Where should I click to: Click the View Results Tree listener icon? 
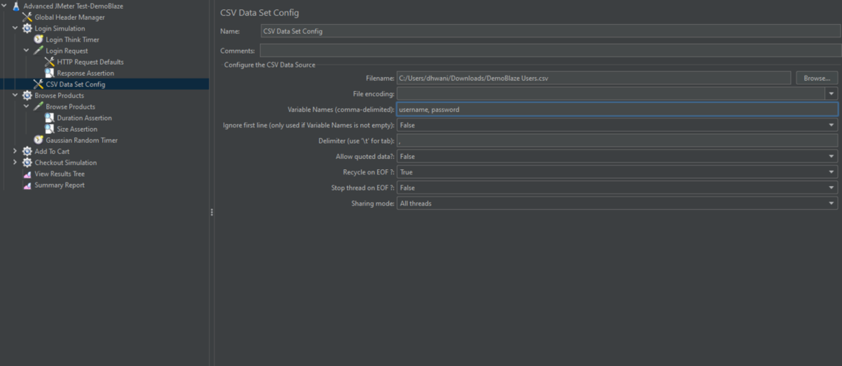(x=27, y=174)
